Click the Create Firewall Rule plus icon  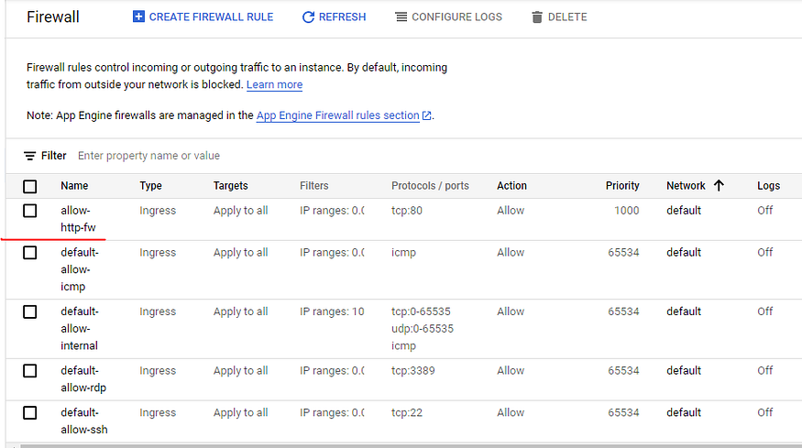point(138,16)
